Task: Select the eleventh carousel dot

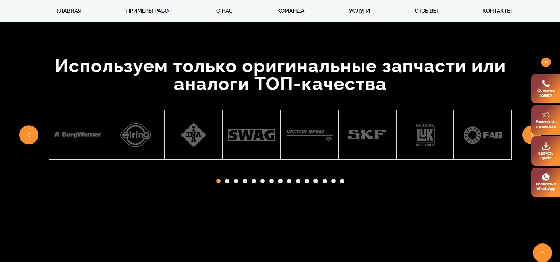Action: coord(307,181)
